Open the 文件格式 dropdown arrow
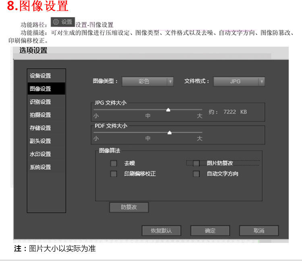 pos(262,82)
